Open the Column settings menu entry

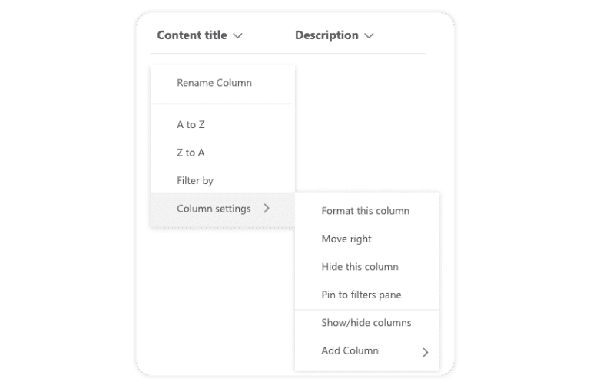tap(222, 209)
